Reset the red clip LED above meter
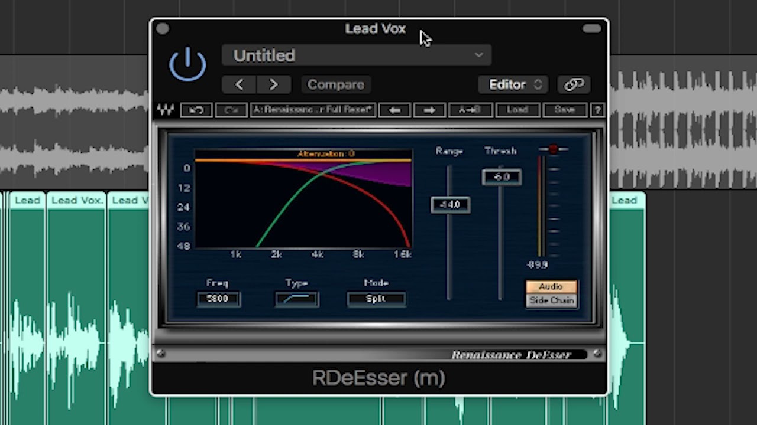Image resolution: width=757 pixels, height=425 pixels. coord(553,149)
